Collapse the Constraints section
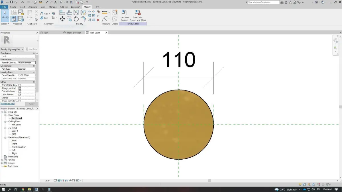Screen dimensions: 342x192 [x=34, y=53]
